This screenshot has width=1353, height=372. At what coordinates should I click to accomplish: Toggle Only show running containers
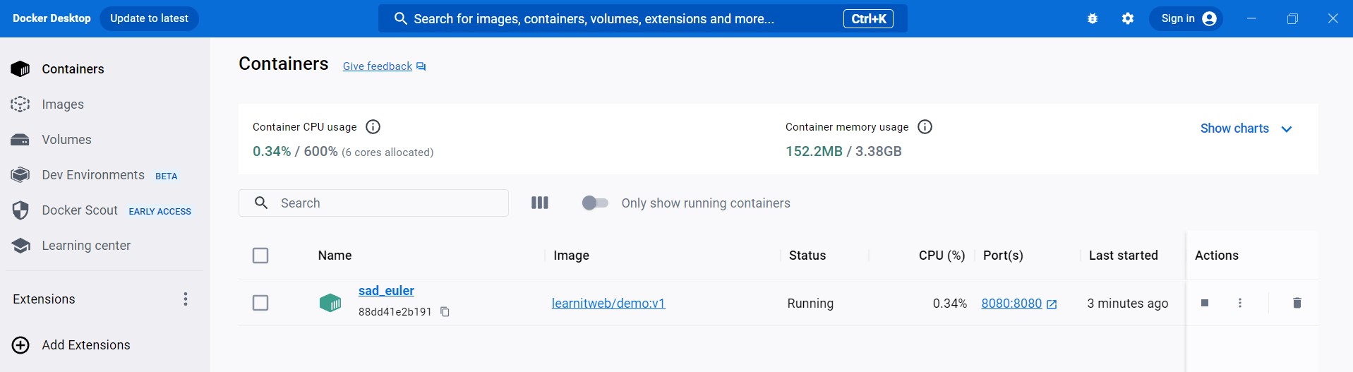pyautogui.click(x=595, y=203)
